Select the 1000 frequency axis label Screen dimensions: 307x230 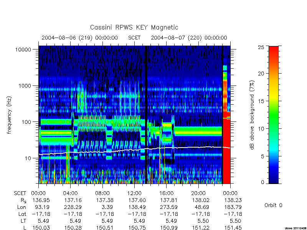[25, 85]
